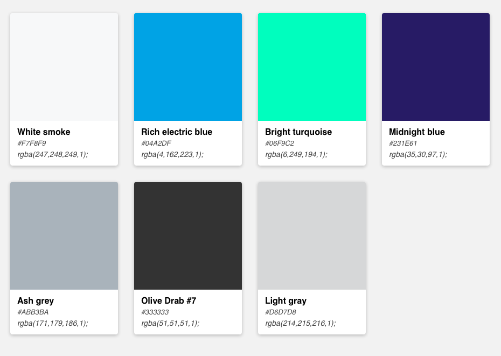The width and height of the screenshot is (501, 356).
Task: Click the Bright turquoise heading
Action: click(x=298, y=132)
